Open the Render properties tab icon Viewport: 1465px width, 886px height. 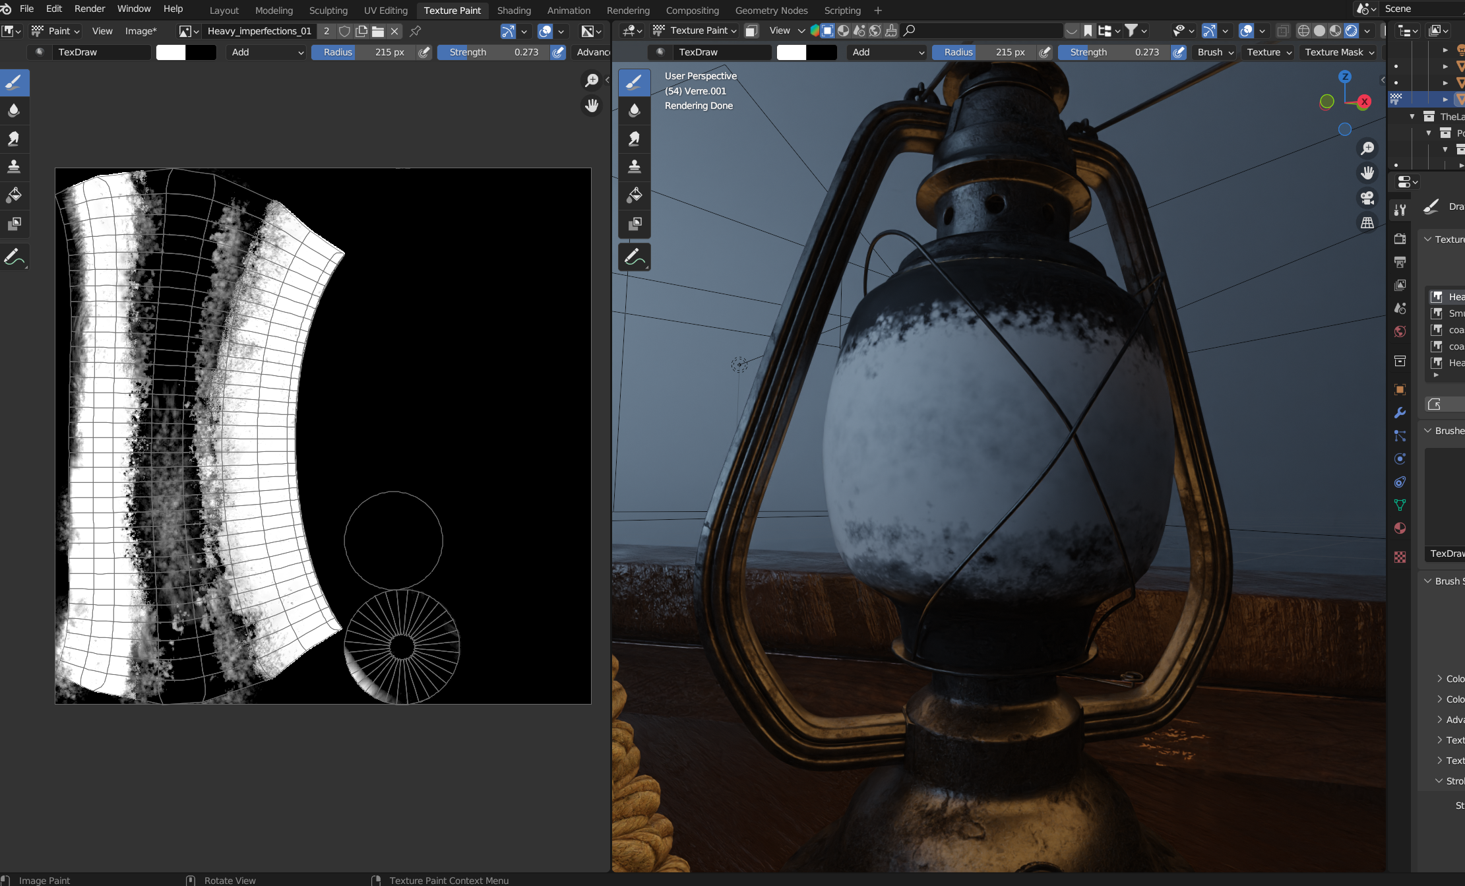coord(1400,239)
